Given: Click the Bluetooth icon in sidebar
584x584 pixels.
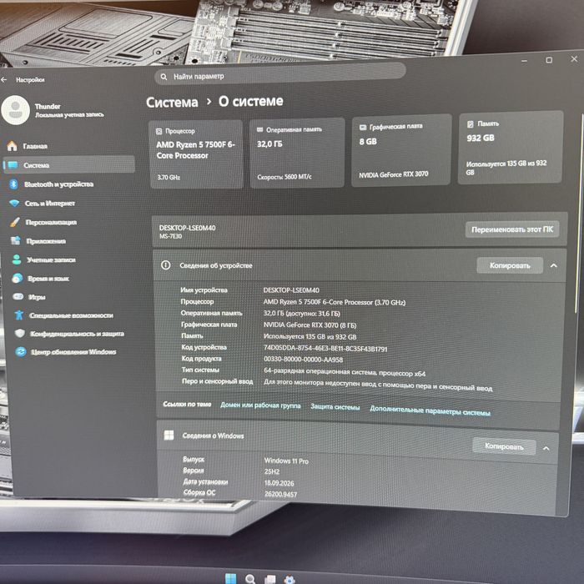Looking at the screenshot, I should [x=14, y=184].
